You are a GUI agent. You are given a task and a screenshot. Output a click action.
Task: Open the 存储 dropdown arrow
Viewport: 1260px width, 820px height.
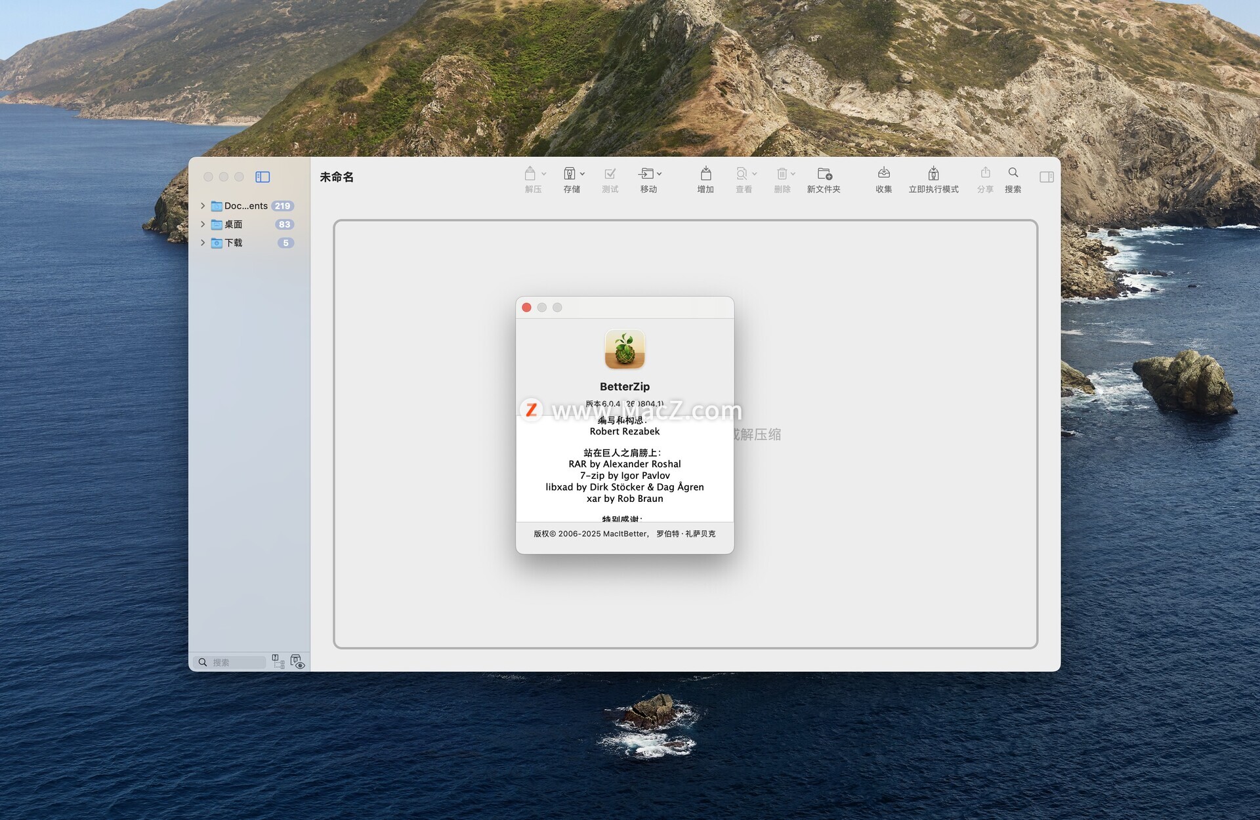point(582,174)
